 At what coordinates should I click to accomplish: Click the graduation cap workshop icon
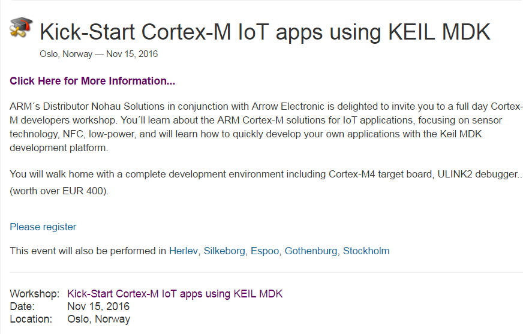point(21,28)
